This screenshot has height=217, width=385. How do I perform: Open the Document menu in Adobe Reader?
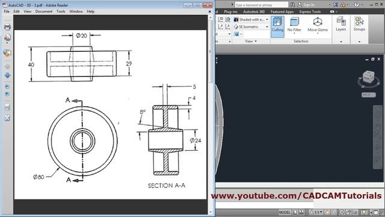(x=44, y=11)
